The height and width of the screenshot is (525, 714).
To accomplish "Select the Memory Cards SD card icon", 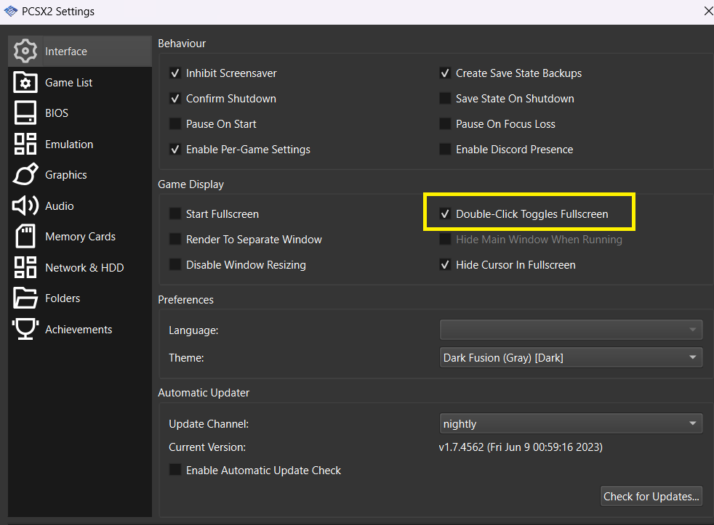I will tap(25, 237).
